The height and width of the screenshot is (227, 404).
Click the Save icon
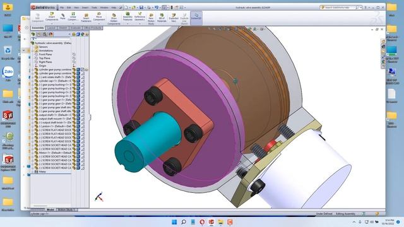tap(141, 8)
